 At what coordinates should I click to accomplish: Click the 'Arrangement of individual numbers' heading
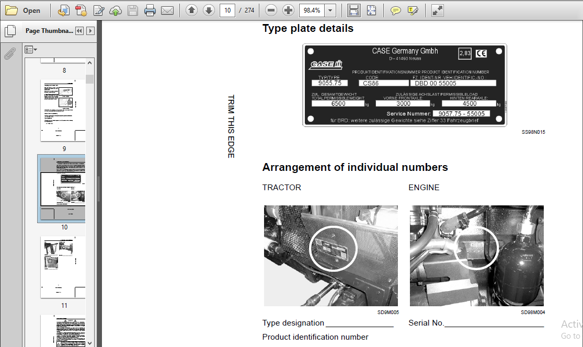coord(355,167)
